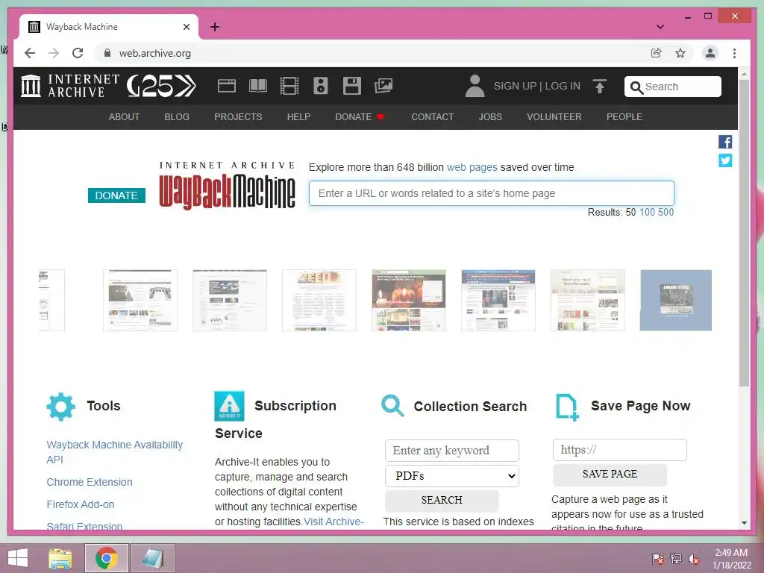Screen dimensions: 764x573
Task: Open Firefox Add-on link
Action: coord(81,504)
